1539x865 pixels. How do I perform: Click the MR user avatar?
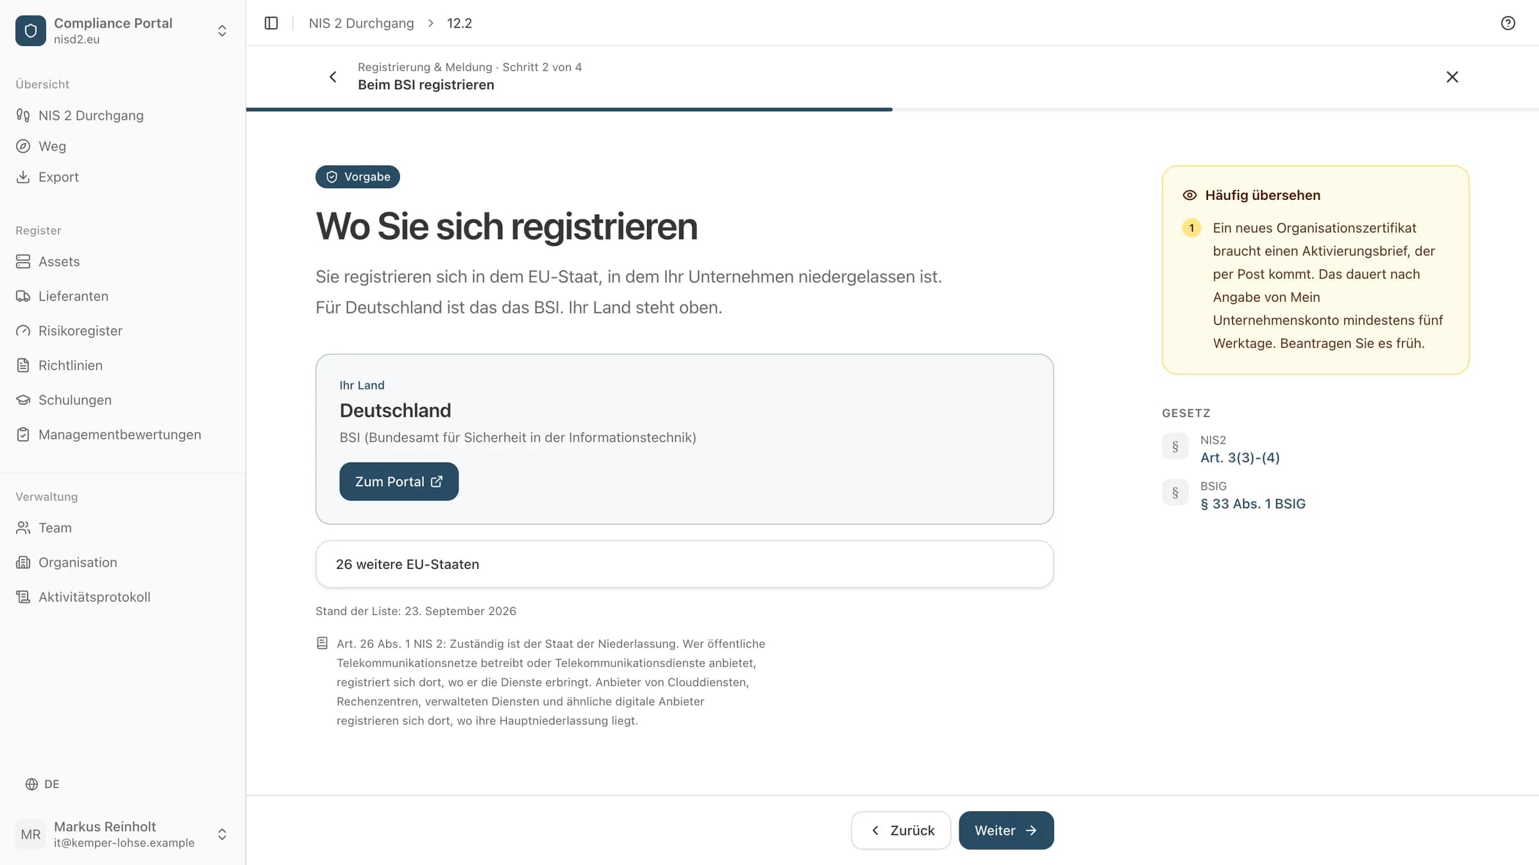point(31,834)
